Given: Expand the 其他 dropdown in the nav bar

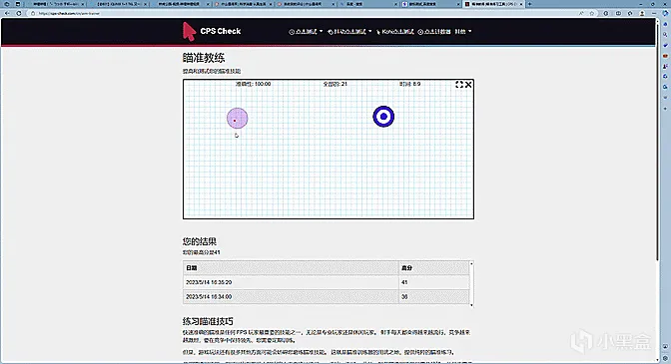Looking at the screenshot, I should 463,32.
